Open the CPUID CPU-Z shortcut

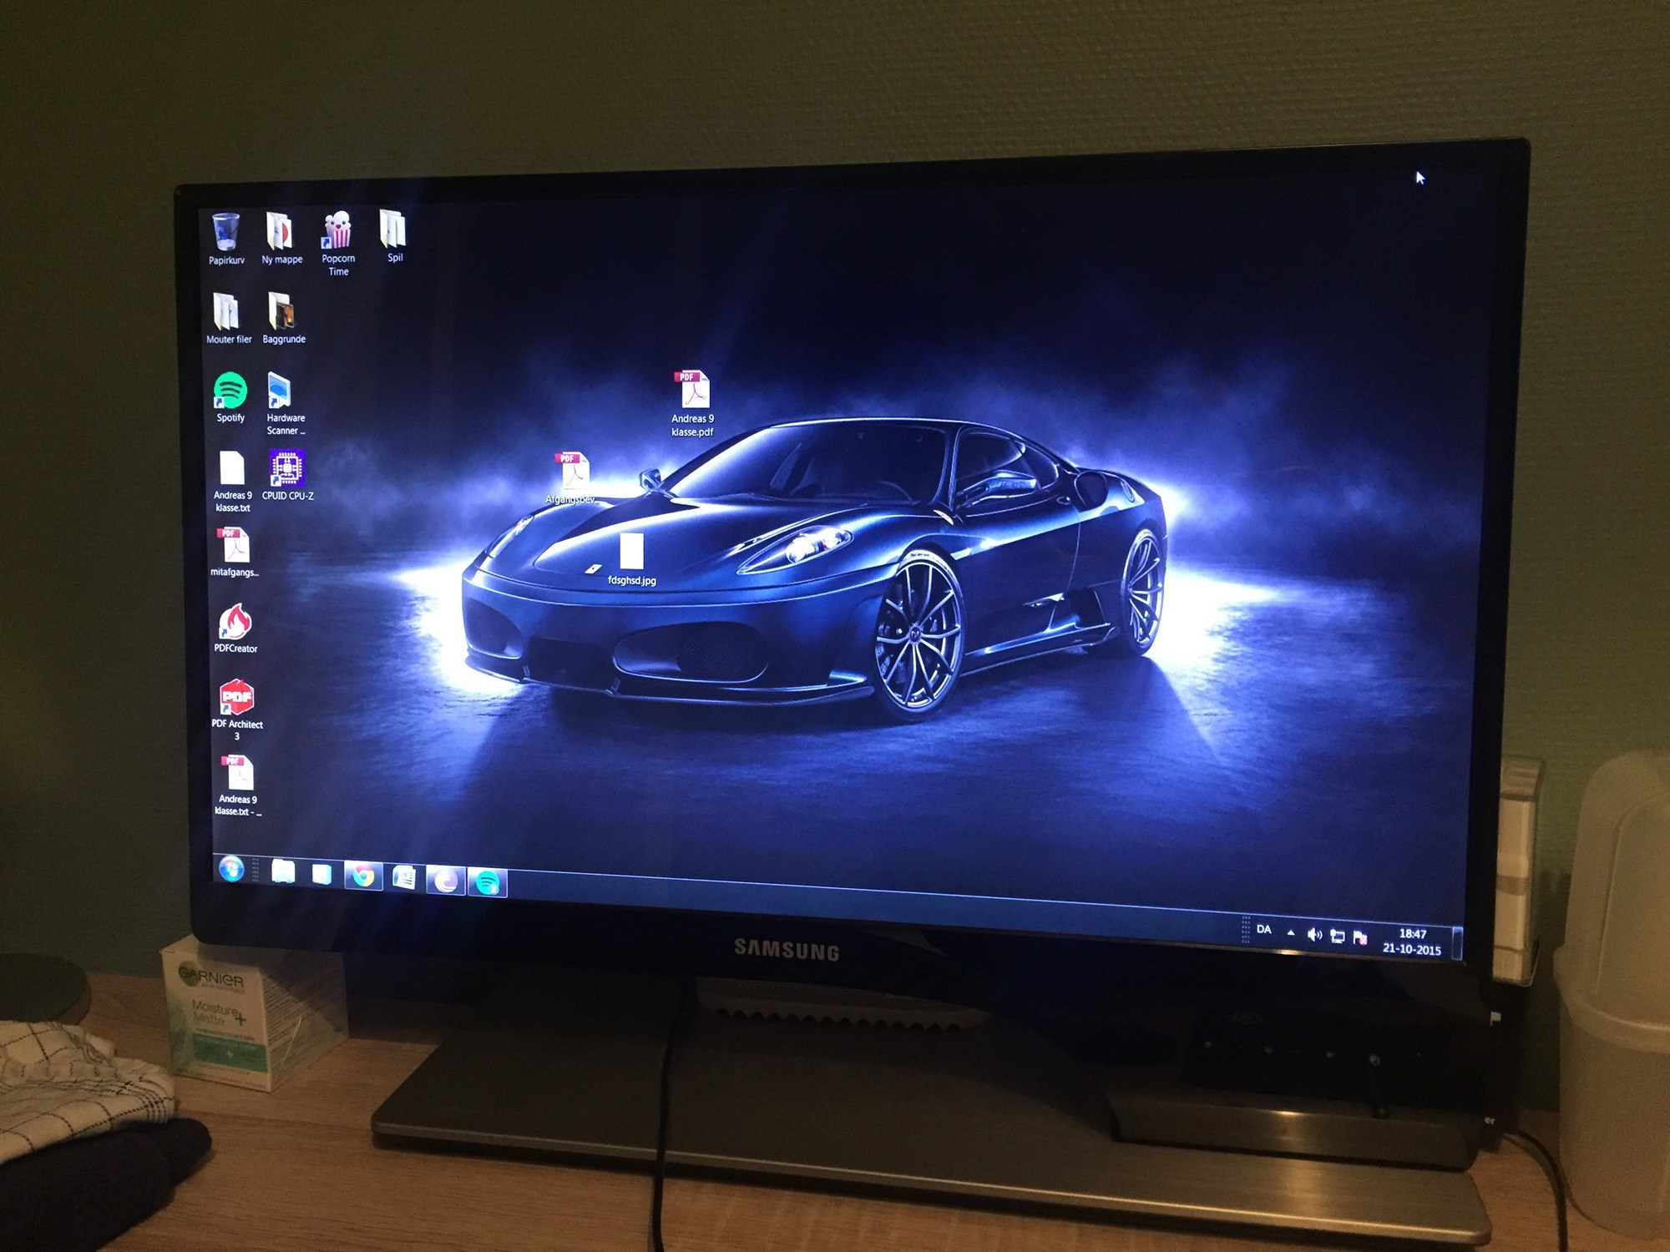coord(286,468)
